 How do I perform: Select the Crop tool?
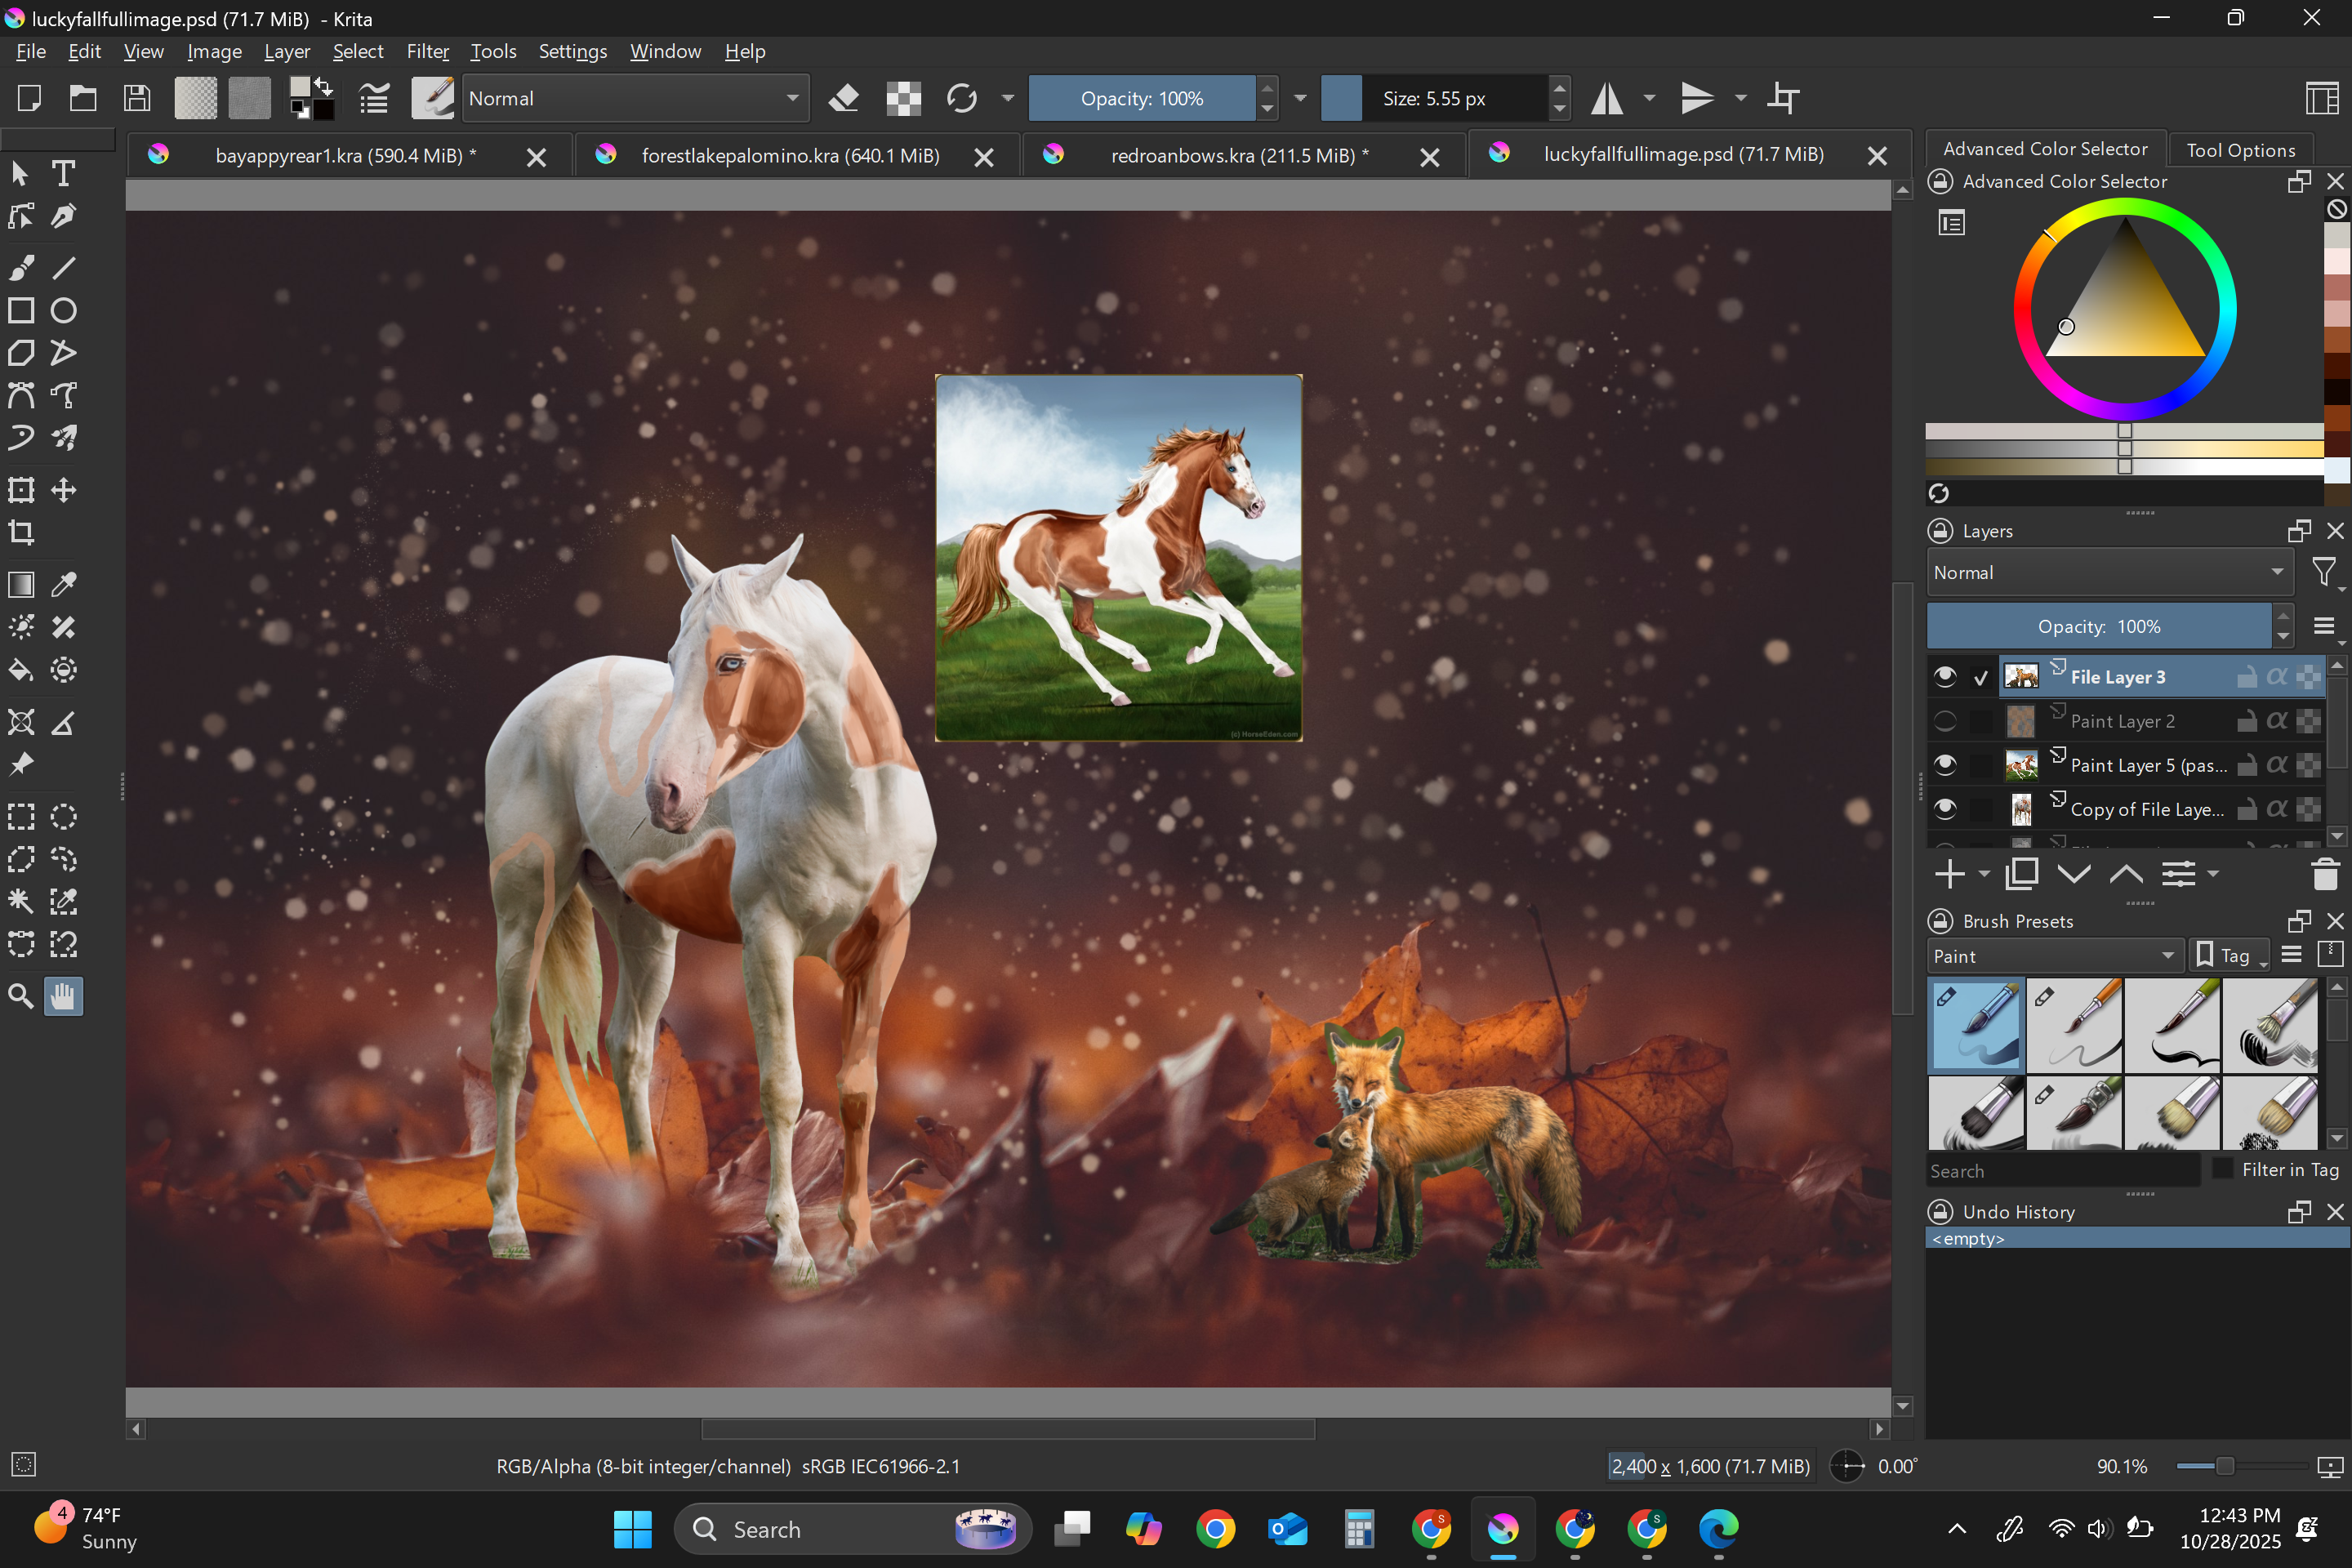coord(21,533)
